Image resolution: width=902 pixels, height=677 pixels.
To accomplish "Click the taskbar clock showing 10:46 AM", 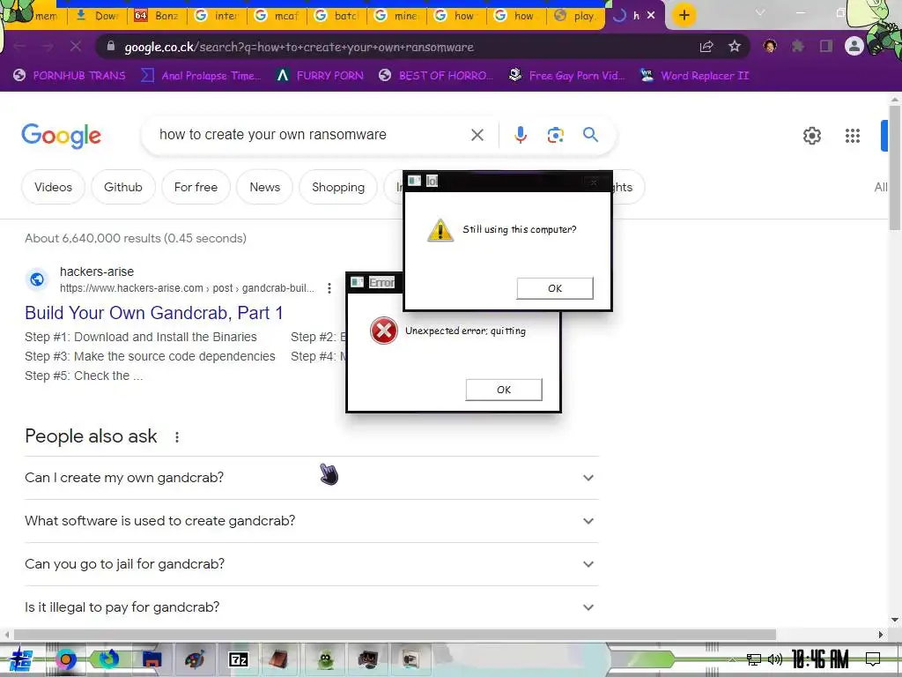I will [x=820, y=659].
